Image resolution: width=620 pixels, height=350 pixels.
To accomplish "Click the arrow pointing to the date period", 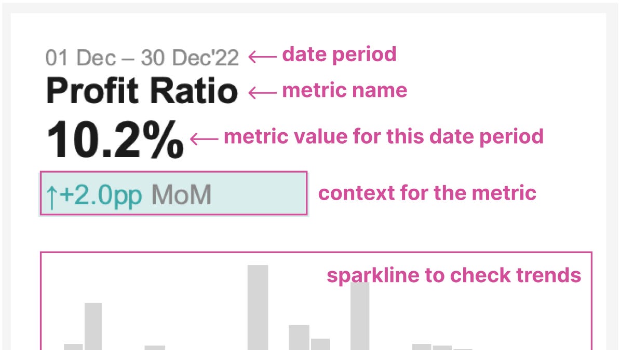I will point(263,57).
